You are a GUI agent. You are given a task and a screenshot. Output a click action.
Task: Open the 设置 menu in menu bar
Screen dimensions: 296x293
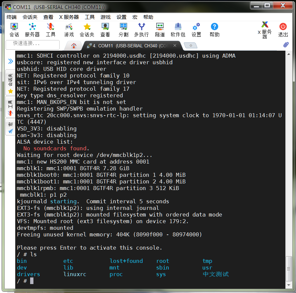pos(122,17)
